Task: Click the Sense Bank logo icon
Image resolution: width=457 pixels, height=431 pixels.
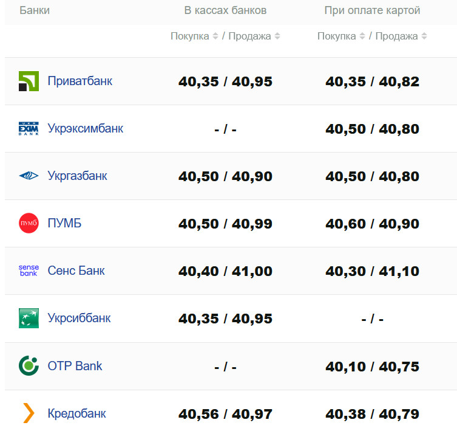Action: click(x=29, y=271)
